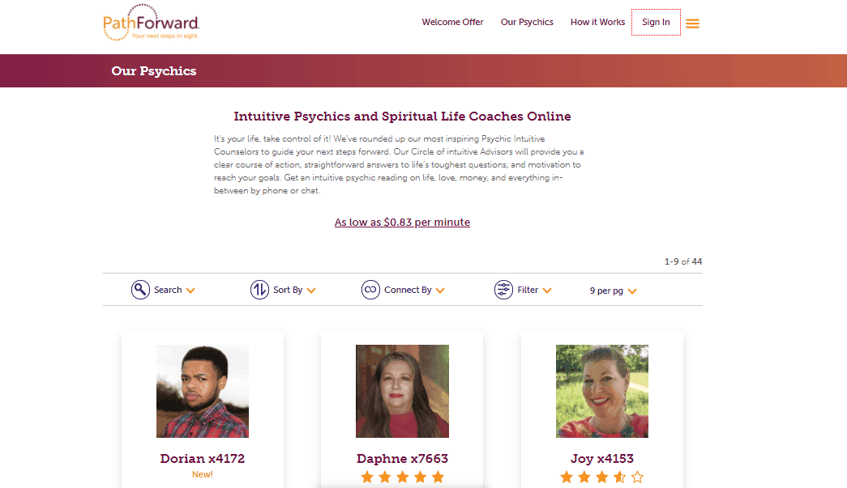Click the magnifying glass Search icon
Screen dimensions: 847x488
[140, 290]
